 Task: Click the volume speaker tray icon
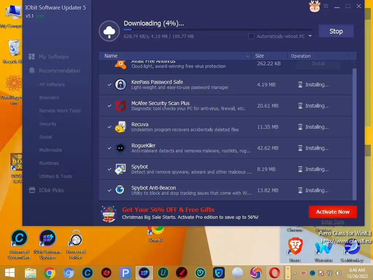(338, 273)
